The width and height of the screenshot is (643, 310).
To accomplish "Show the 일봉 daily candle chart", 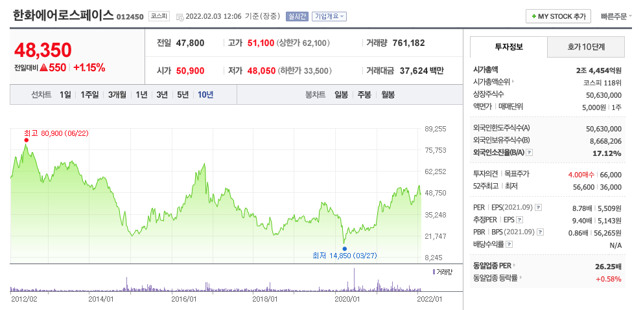I will pyautogui.click(x=341, y=94).
